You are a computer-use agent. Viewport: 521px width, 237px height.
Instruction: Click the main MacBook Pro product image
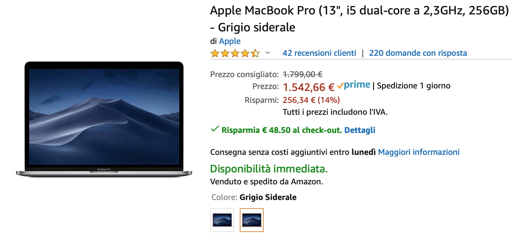pyautogui.click(x=104, y=119)
